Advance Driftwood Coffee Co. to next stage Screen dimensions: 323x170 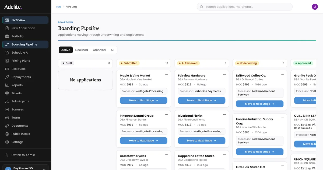pyautogui.click(x=260, y=104)
